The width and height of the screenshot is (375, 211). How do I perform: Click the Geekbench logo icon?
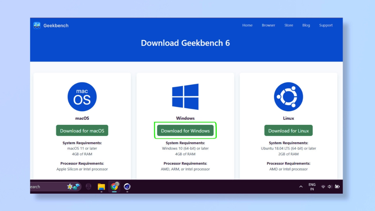click(37, 25)
